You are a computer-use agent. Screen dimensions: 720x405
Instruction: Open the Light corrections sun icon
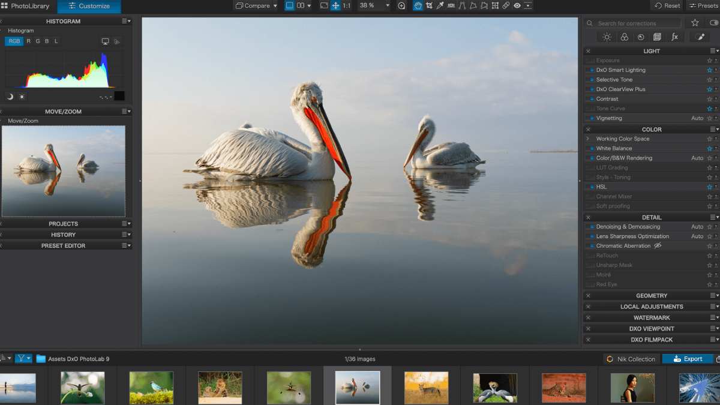coord(607,37)
